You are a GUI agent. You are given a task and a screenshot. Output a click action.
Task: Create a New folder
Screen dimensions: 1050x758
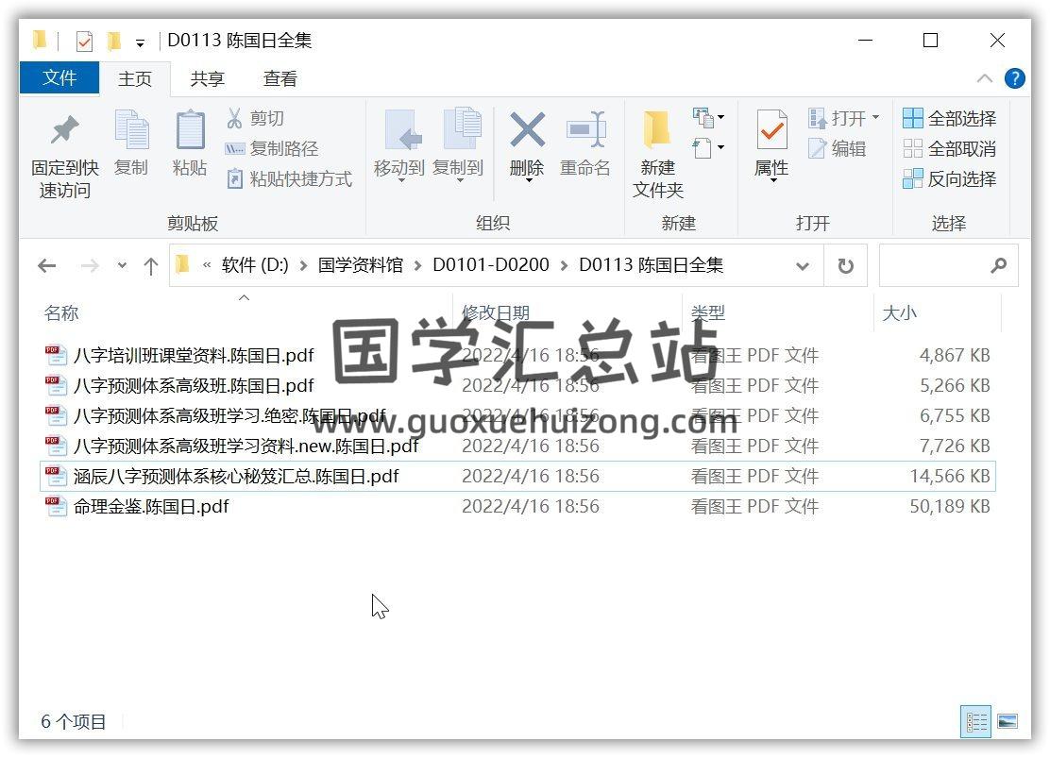coord(657,156)
